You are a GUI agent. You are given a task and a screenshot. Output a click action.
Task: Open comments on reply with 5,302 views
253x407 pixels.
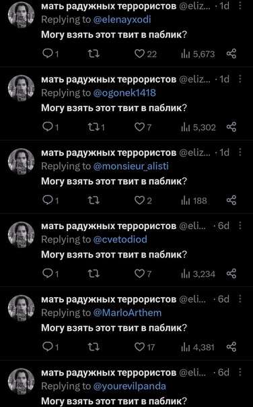(x=50, y=127)
